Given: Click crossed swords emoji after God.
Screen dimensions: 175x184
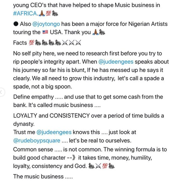Looking at the screenshot, I should coord(98,166).
